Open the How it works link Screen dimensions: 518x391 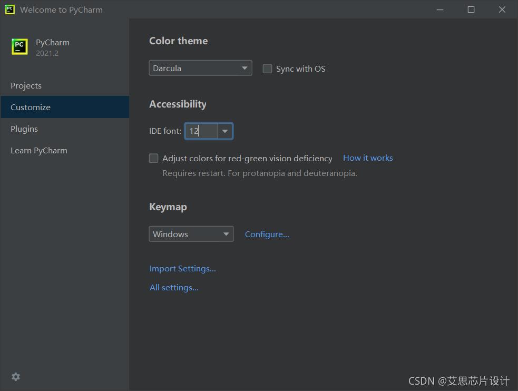coord(368,158)
